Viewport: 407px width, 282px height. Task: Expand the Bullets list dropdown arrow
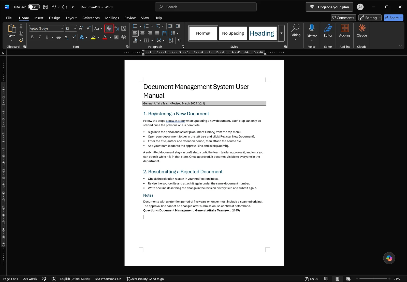coord(140,26)
